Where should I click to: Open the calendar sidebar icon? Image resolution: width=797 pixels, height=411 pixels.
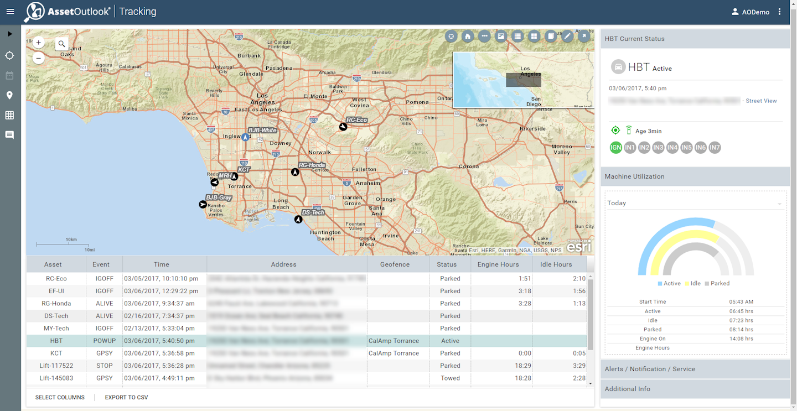[x=9, y=75]
